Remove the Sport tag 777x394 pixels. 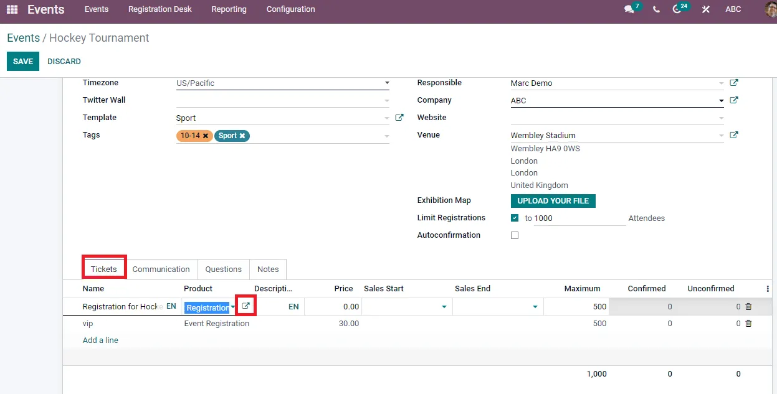(242, 136)
